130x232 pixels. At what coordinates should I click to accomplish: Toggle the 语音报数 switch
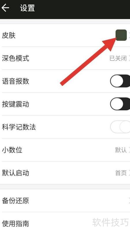click(x=120, y=81)
